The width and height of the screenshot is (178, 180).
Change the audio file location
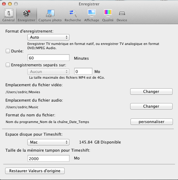pos(151,106)
